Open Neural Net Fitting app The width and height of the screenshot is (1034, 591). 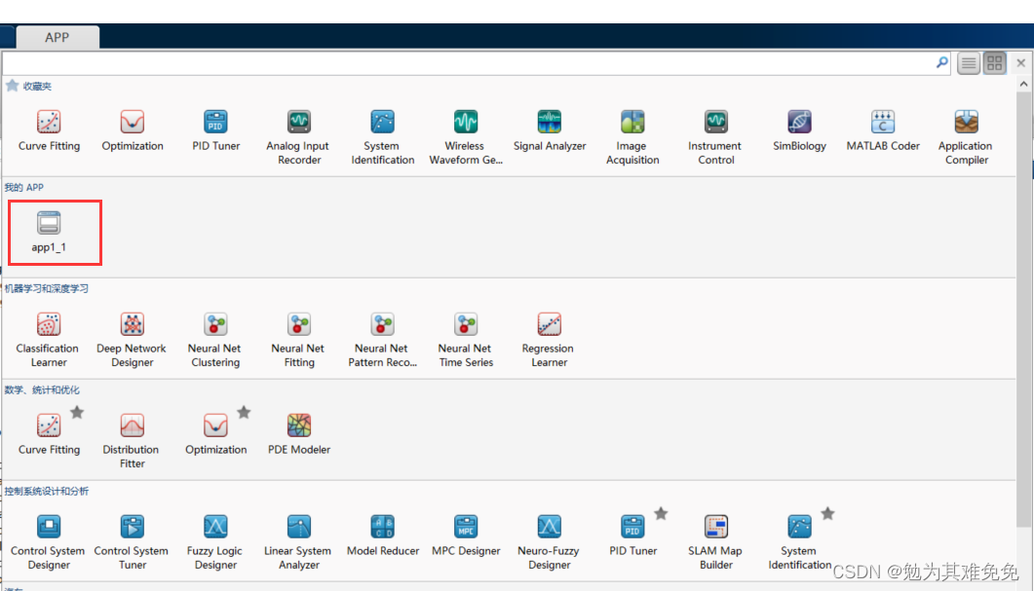[x=299, y=340]
